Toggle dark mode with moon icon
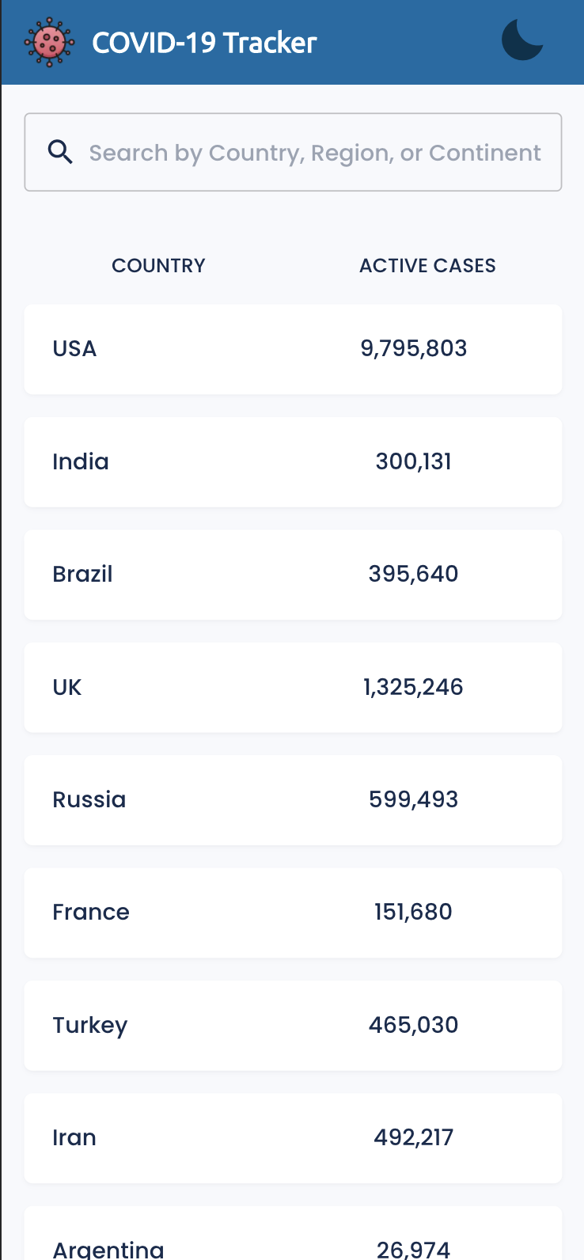 tap(522, 40)
